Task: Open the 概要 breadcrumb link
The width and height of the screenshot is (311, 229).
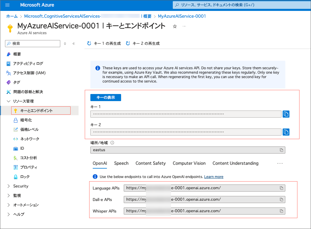Action: click(147, 16)
